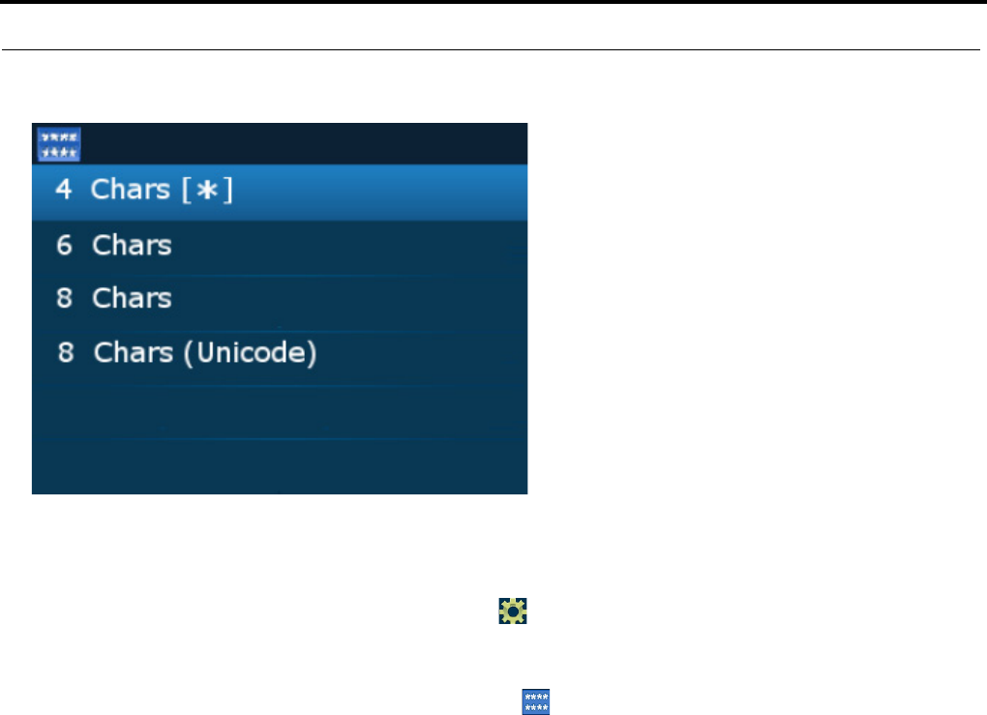
Task: Click blank area right of 4 Chars [*]
Action: 381,192
